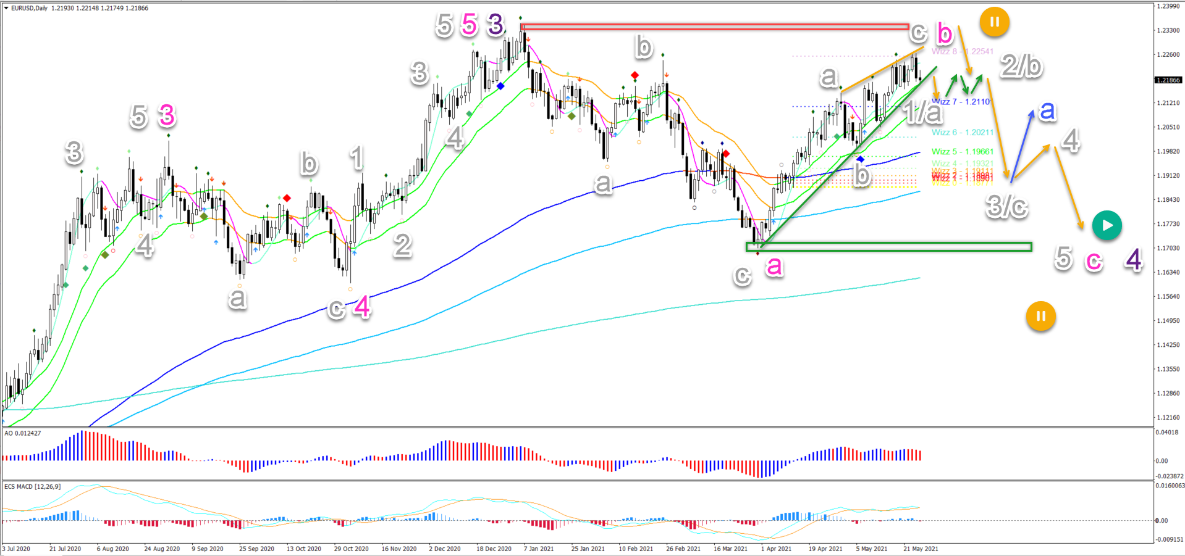Image resolution: width=1185 pixels, height=556 pixels.
Task: Open the EURUSD,Daily chart menu triangle
Action: (6, 8)
